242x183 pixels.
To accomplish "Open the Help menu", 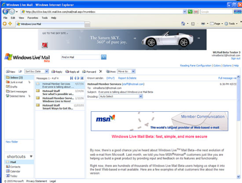I will click(x=54, y=18).
